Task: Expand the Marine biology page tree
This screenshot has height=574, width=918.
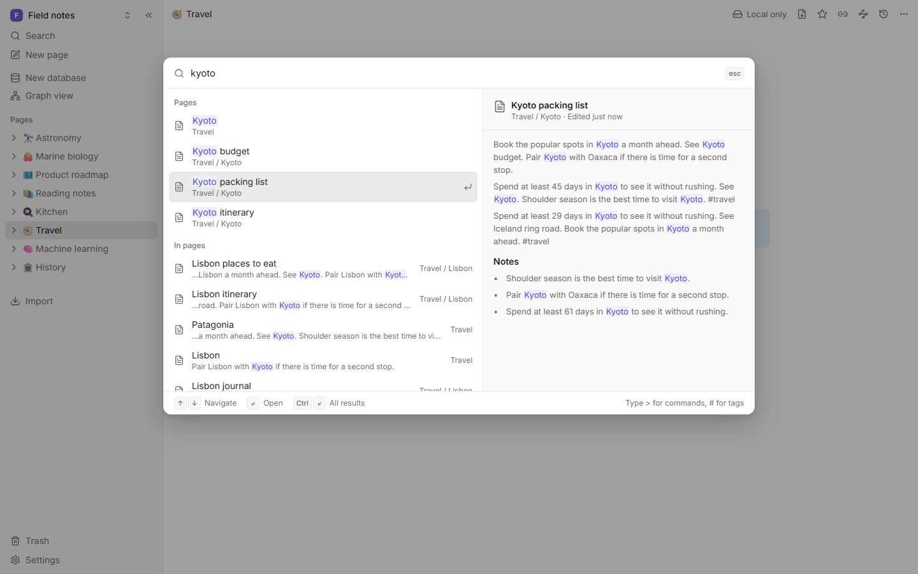Action: tap(13, 156)
